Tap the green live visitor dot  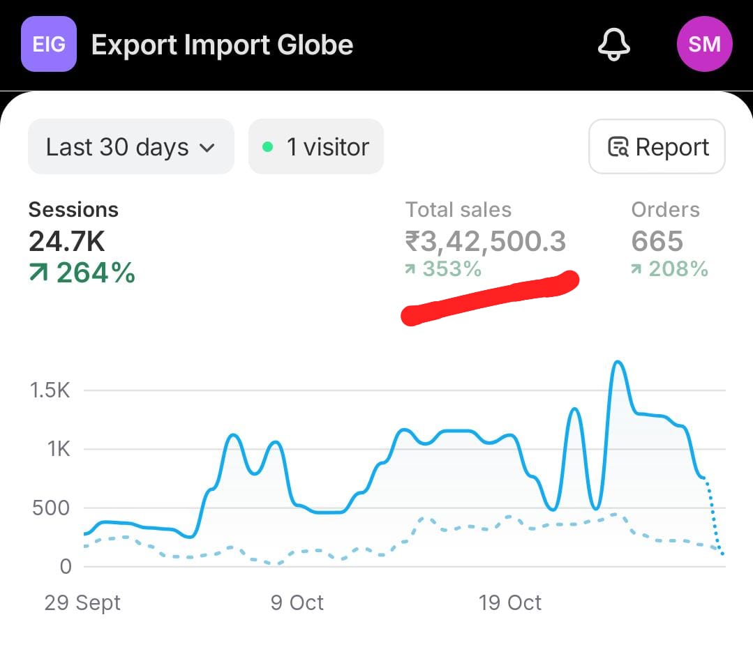point(267,147)
